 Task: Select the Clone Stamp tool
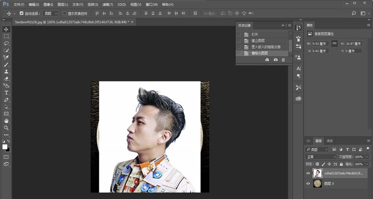click(6, 72)
